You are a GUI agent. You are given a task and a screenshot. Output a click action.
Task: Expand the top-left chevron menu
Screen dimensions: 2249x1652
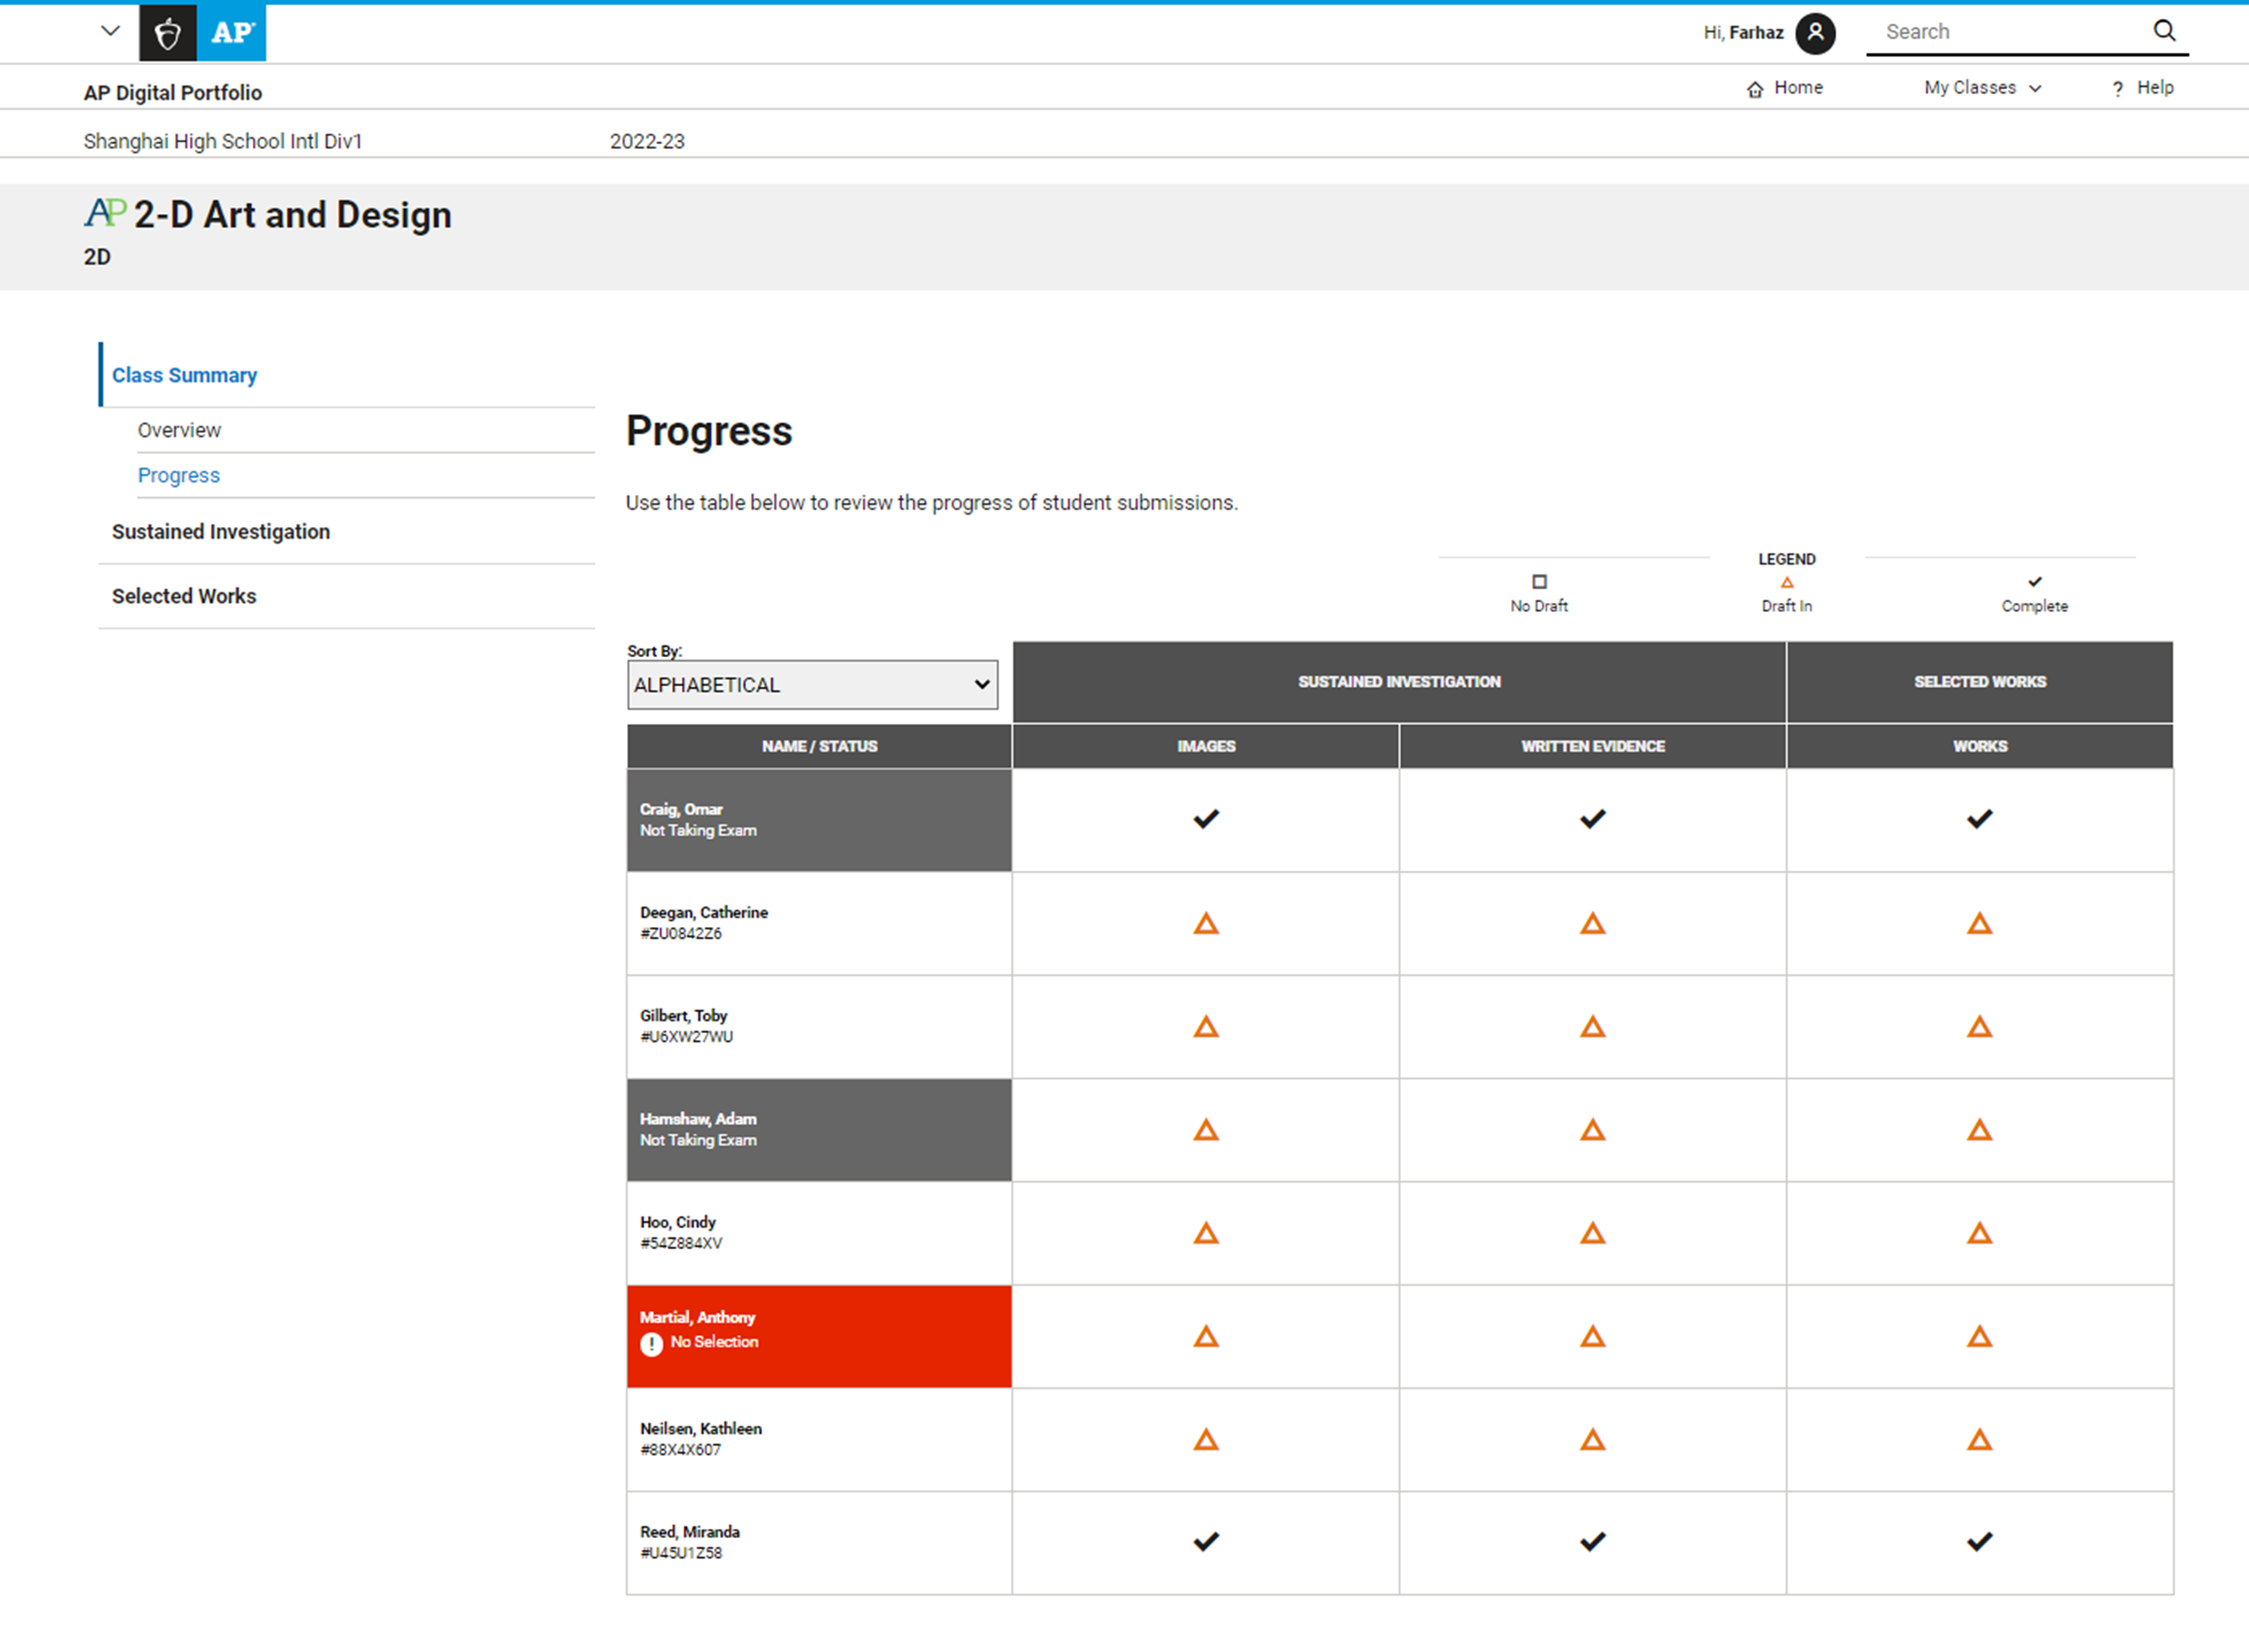(111, 31)
